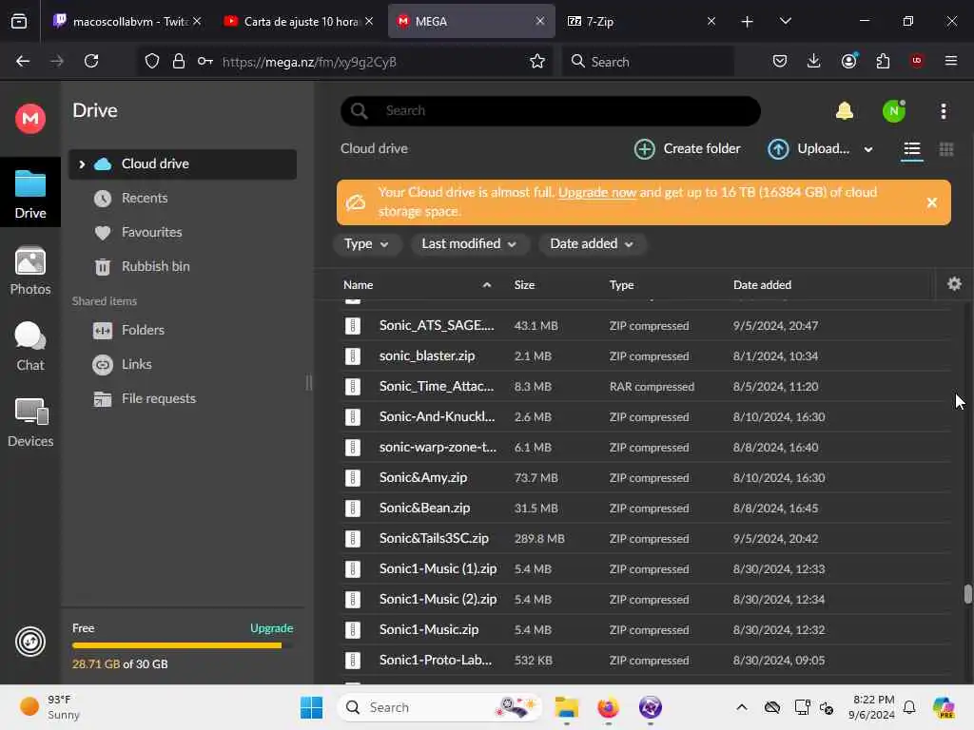Viewport: 974px width, 730px height.
Task: Click the MEGA logo icon
Action: pos(29,118)
